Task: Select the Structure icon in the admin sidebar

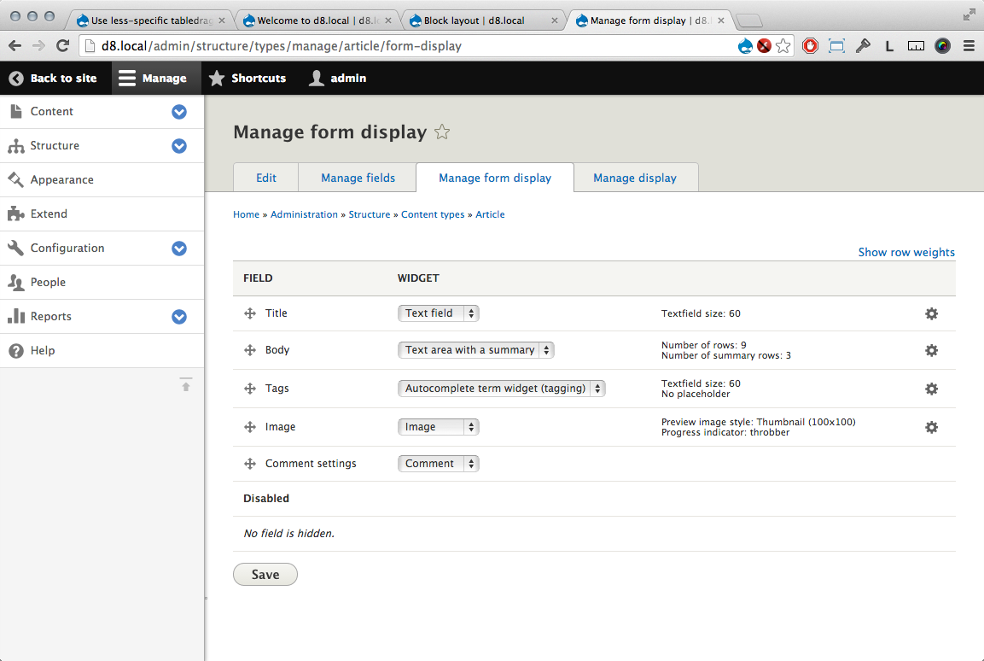Action: (x=14, y=145)
